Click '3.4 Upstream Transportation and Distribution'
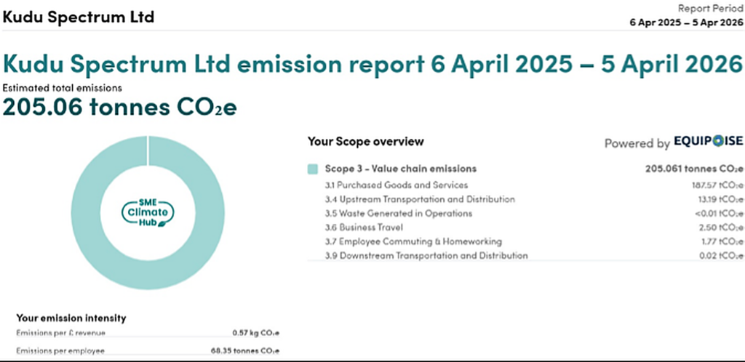The width and height of the screenshot is (745, 362). click(420, 199)
